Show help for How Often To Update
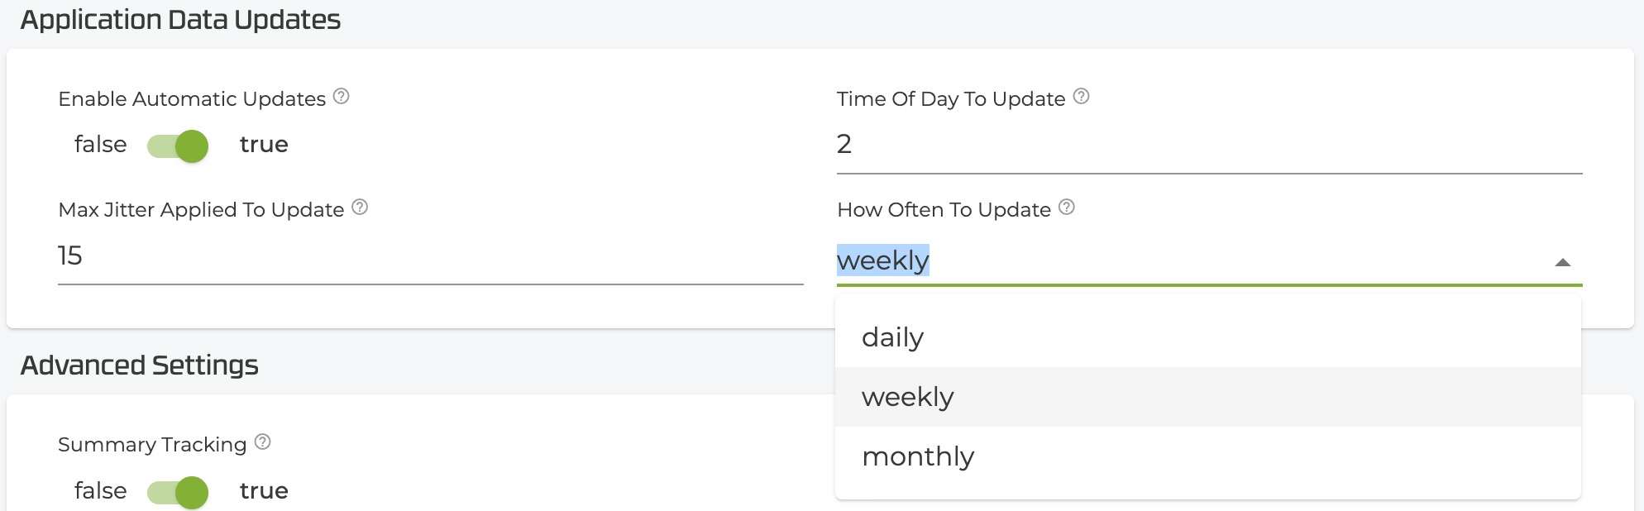 pos(1067,208)
